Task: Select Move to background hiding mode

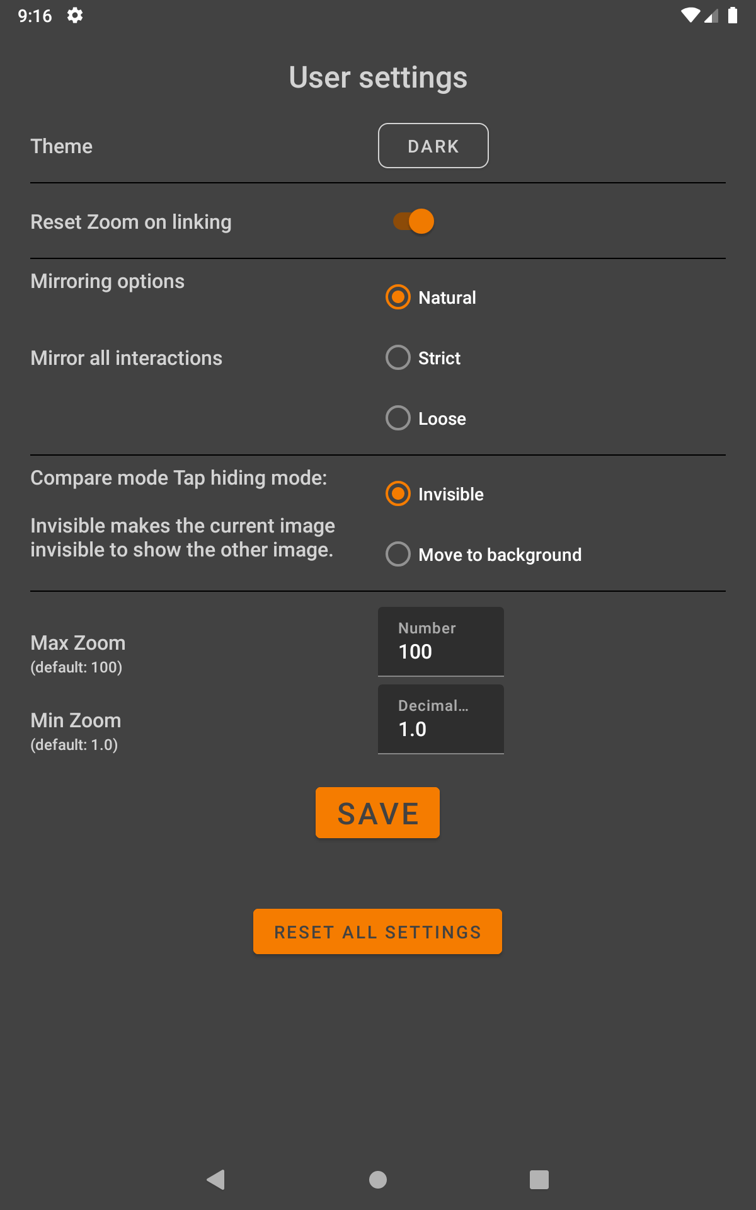Action: pyautogui.click(x=398, y=554)
